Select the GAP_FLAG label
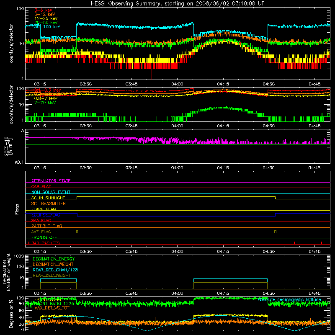 click(41, 186)
